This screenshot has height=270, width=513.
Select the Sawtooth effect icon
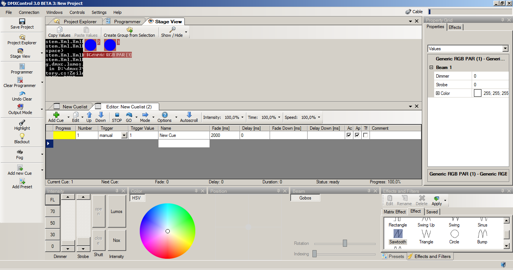(398, 234)
